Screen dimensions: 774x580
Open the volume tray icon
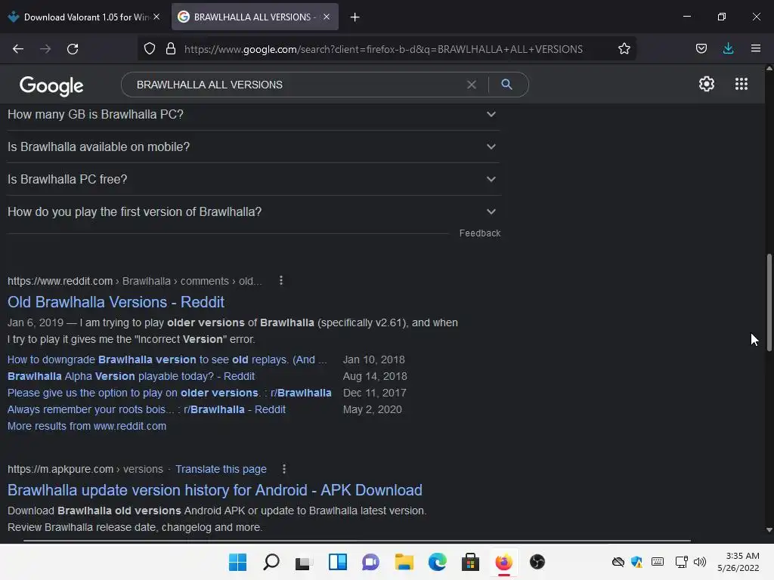[700, 562]
